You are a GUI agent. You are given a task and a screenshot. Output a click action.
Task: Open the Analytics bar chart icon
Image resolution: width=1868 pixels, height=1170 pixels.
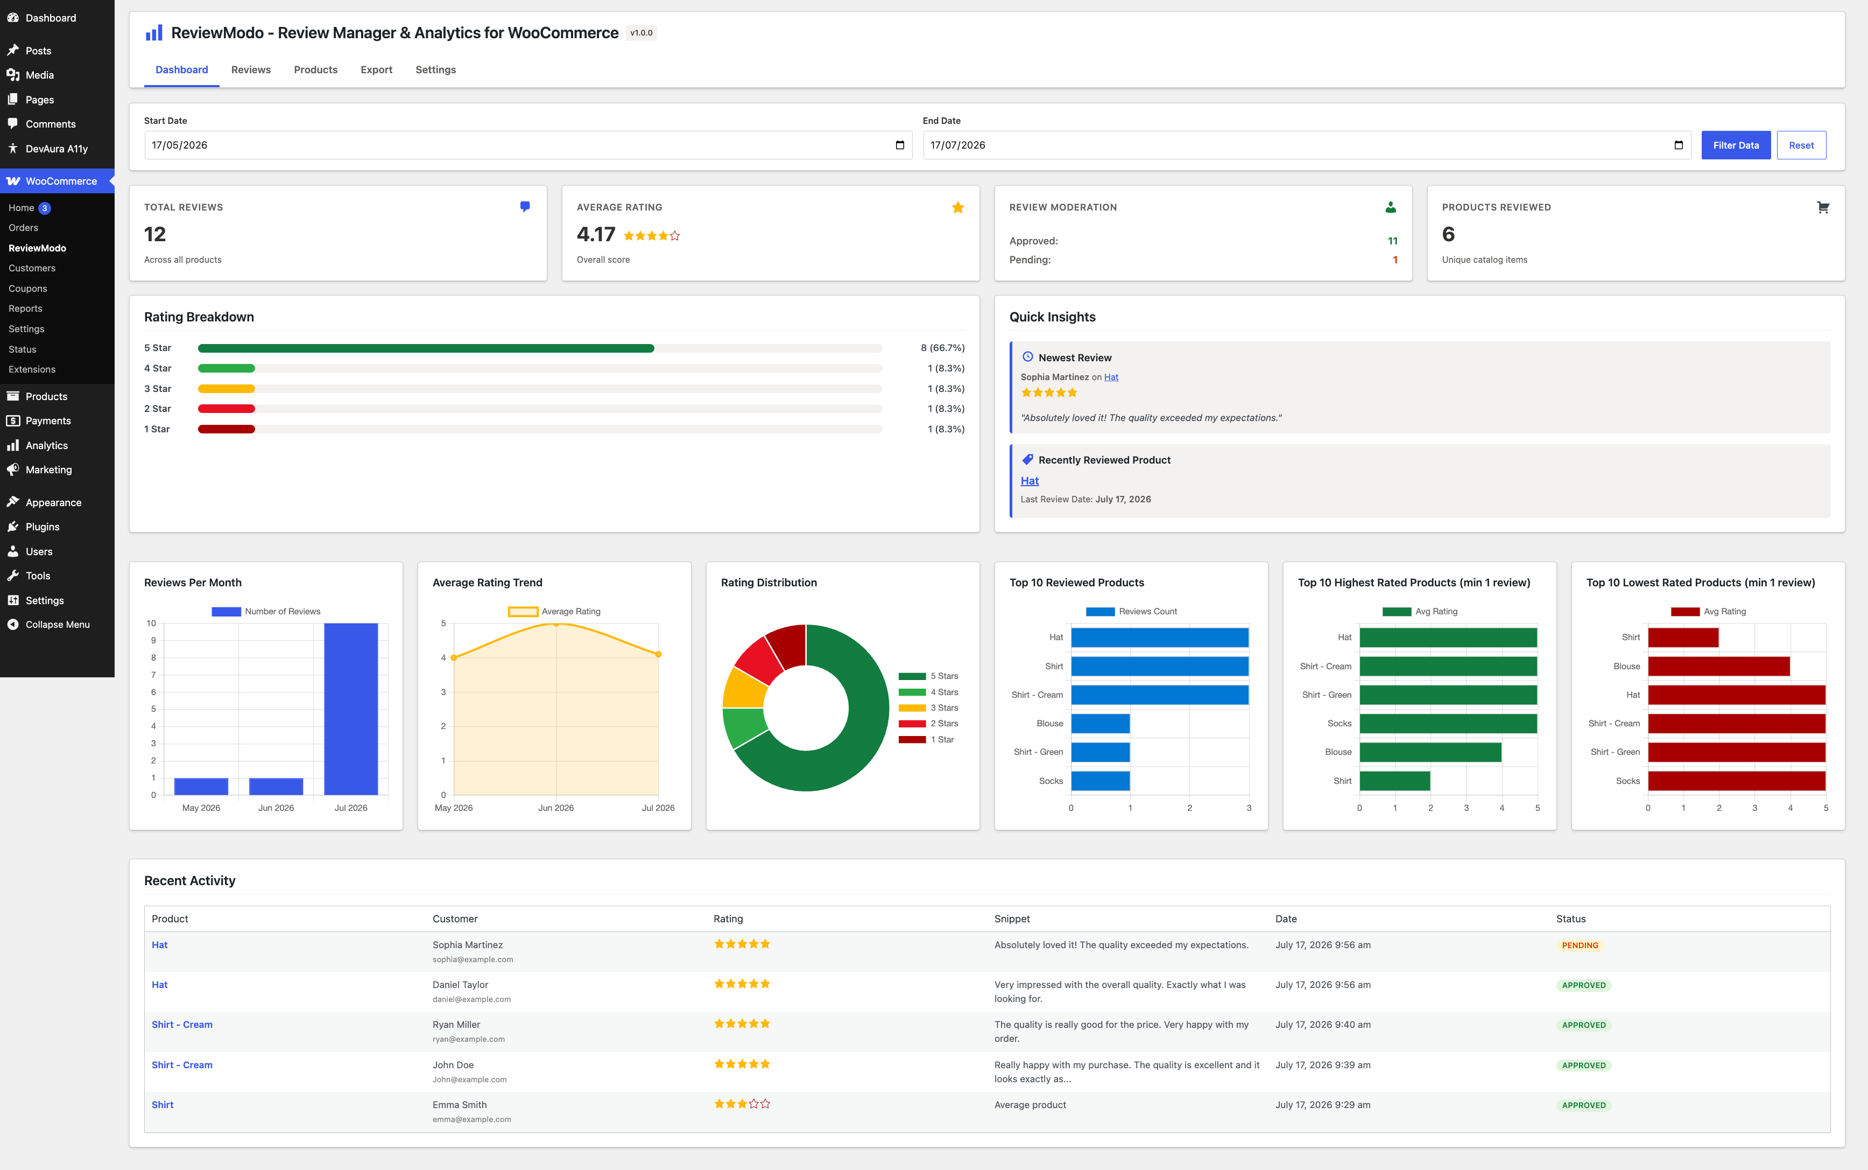pyautogui.click(x=13, y=446)
